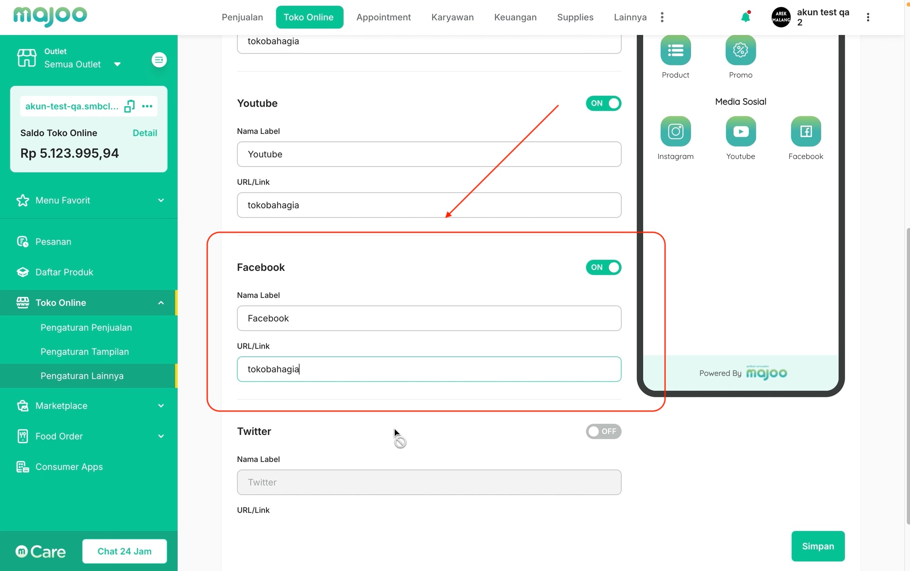
Task: Collapse the Toko Online section chevron
Action: pos(161,303)
